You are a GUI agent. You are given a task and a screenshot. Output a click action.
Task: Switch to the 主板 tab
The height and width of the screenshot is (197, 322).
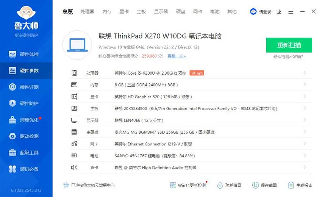141,11
